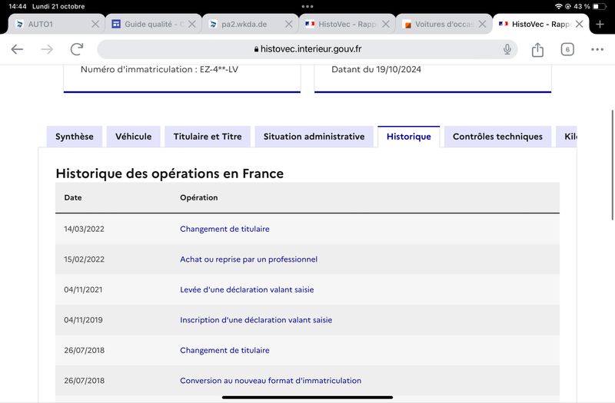Click the Datant du 19/10/2024 text
The width and height of the screenshot is (615, 403).
pyautogui.click(x=376, y=70)
